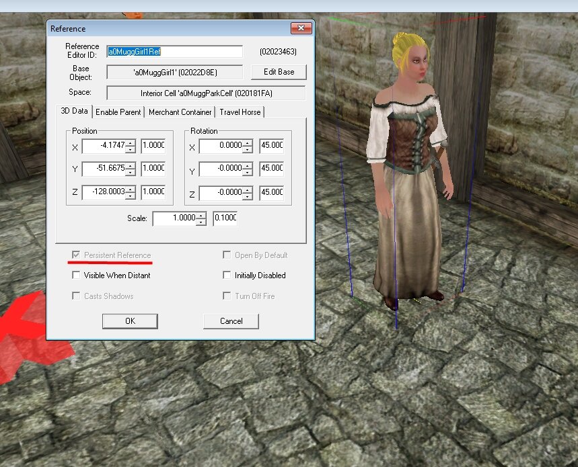578x467 pixels.
Task: Open the Travel Horse tab
Action: pos(240,112)
